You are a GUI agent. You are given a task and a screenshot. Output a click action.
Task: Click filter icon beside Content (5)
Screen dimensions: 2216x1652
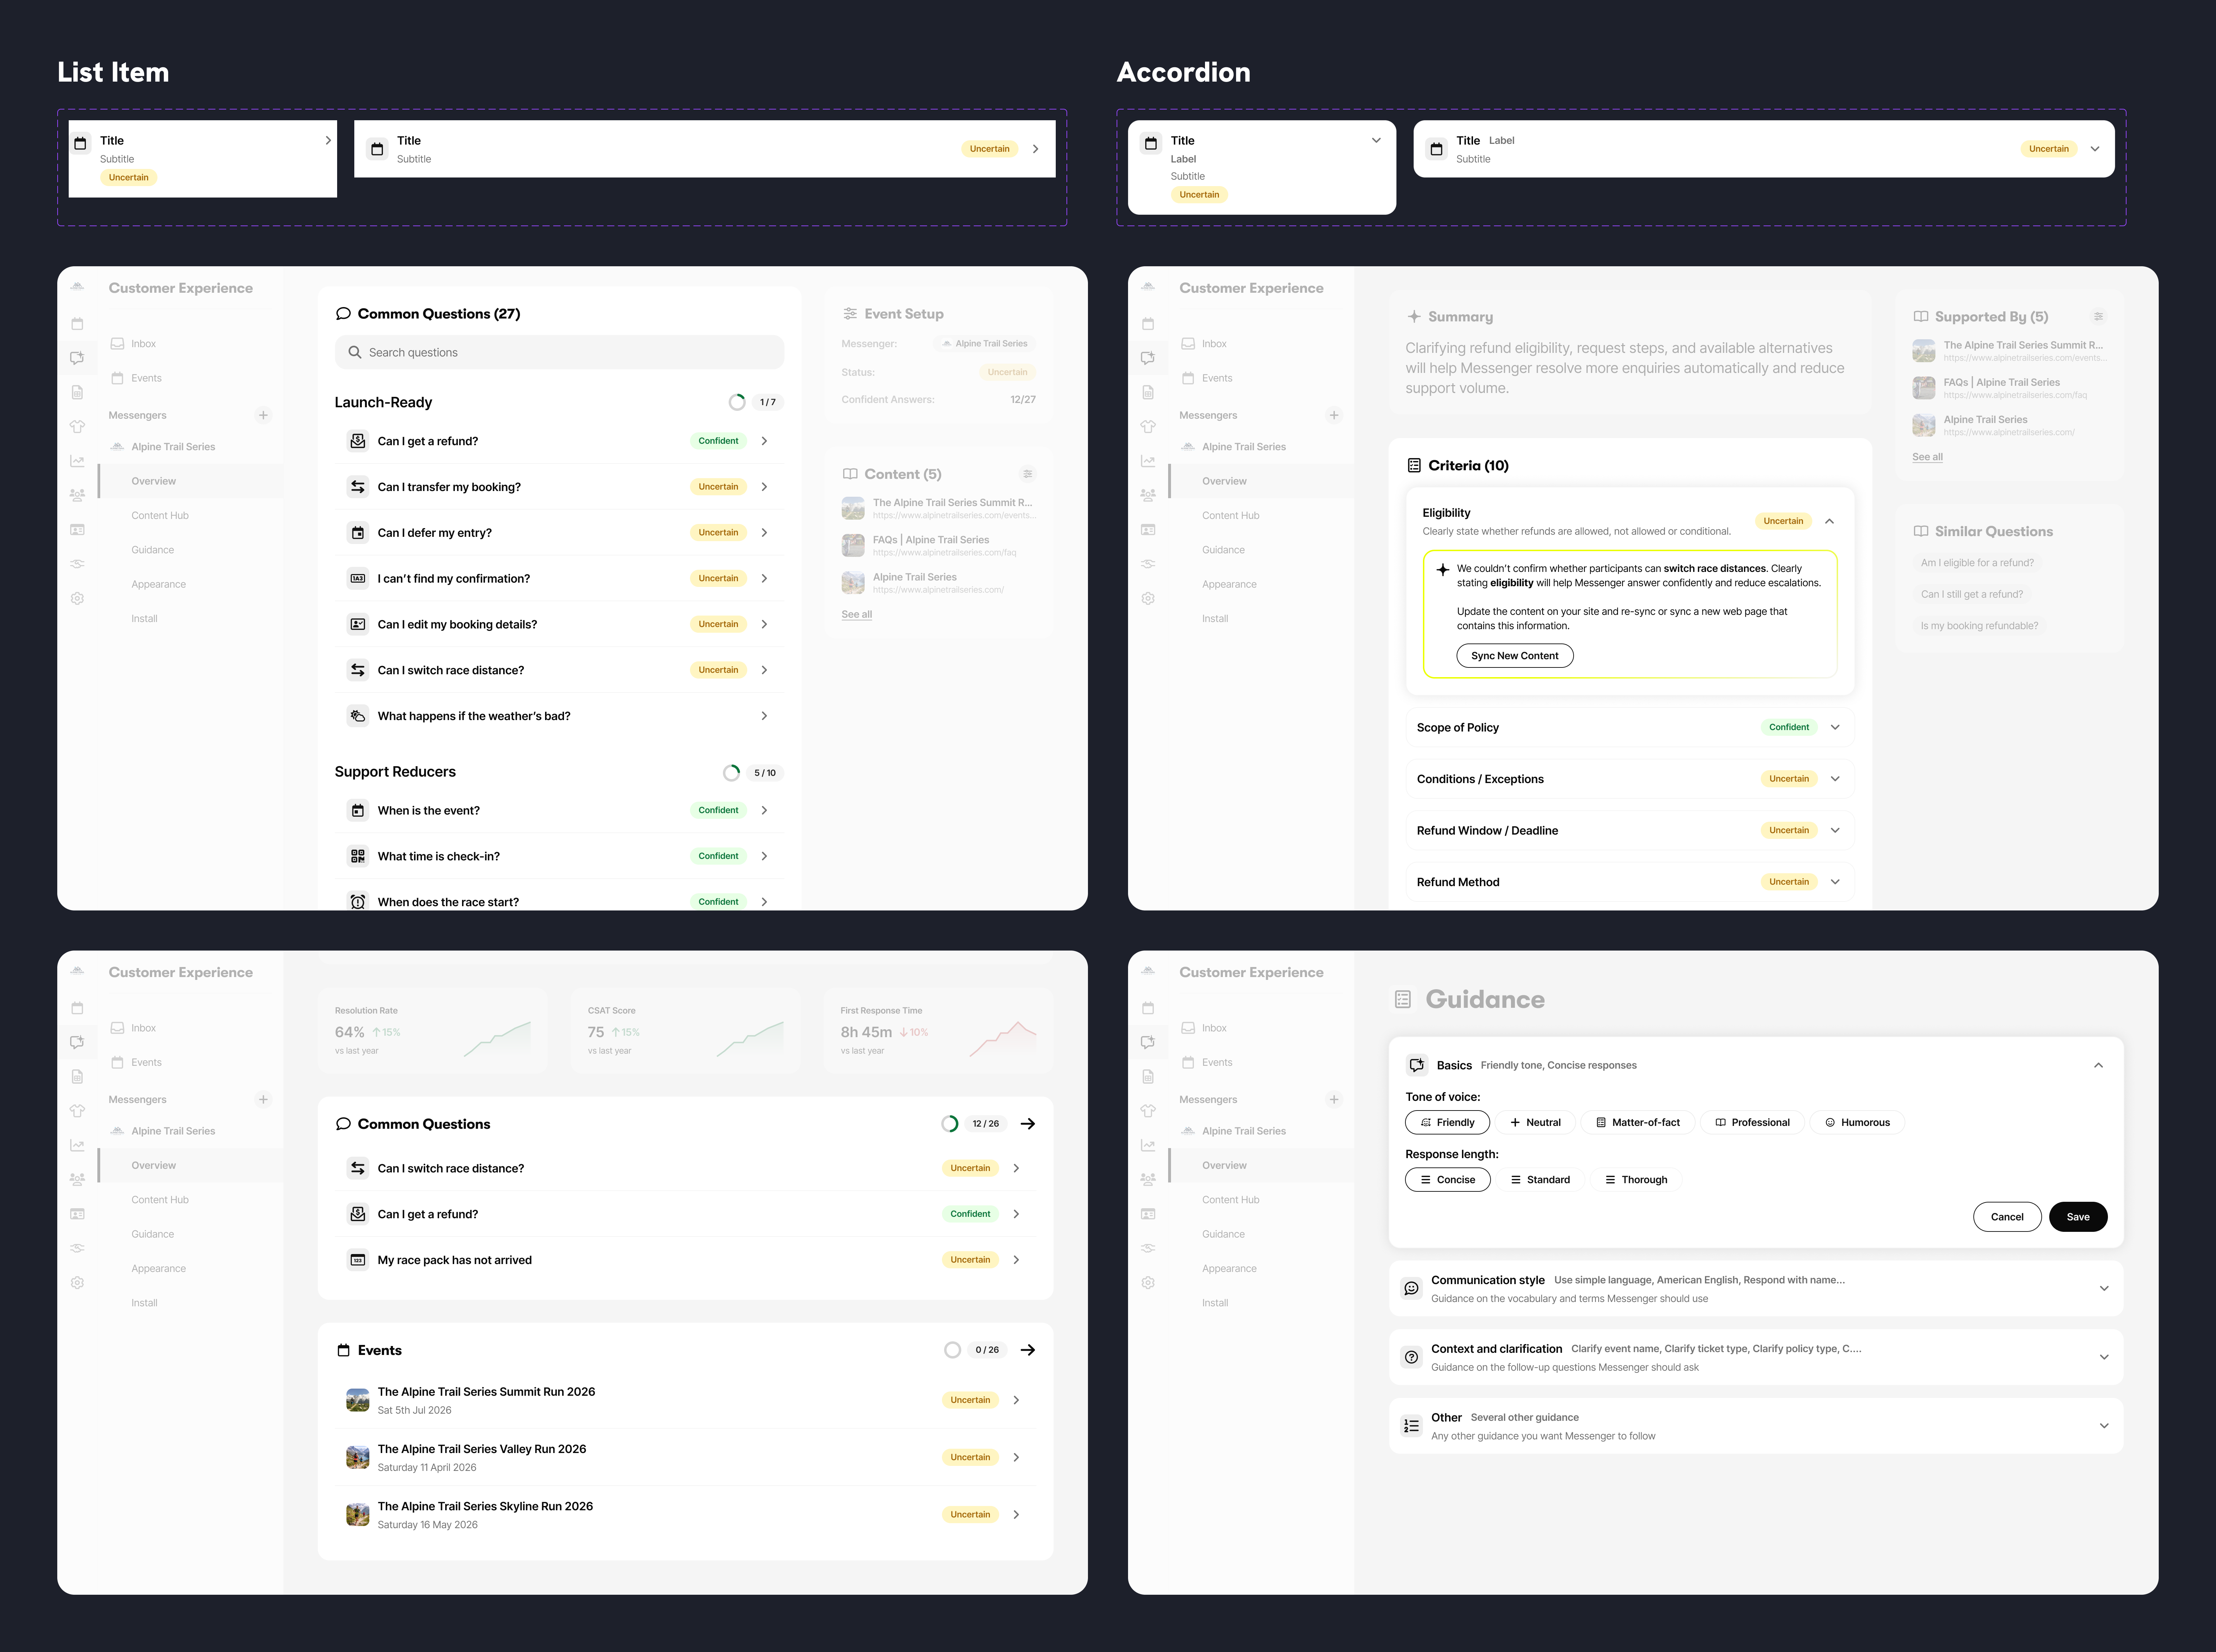coord(1027,474)
